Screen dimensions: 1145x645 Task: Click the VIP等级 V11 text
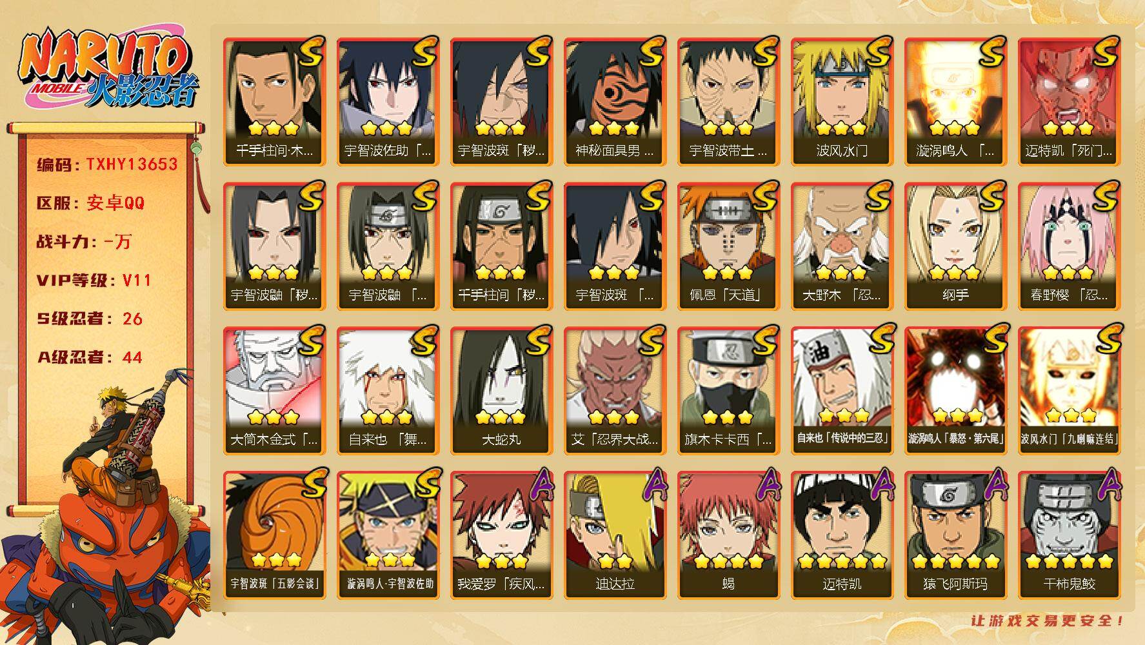point(94,280)
